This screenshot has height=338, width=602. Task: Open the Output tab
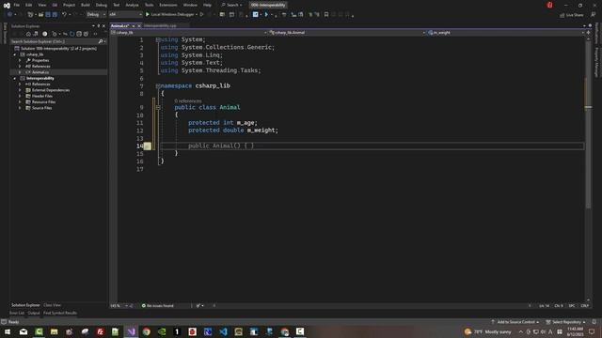click(34, 313)
